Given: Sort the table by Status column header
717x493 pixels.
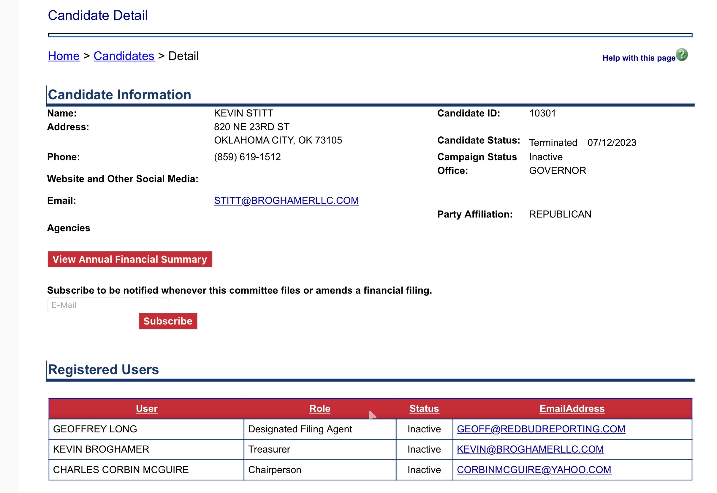Looking at the screenshot, I should tap(424, 408).
